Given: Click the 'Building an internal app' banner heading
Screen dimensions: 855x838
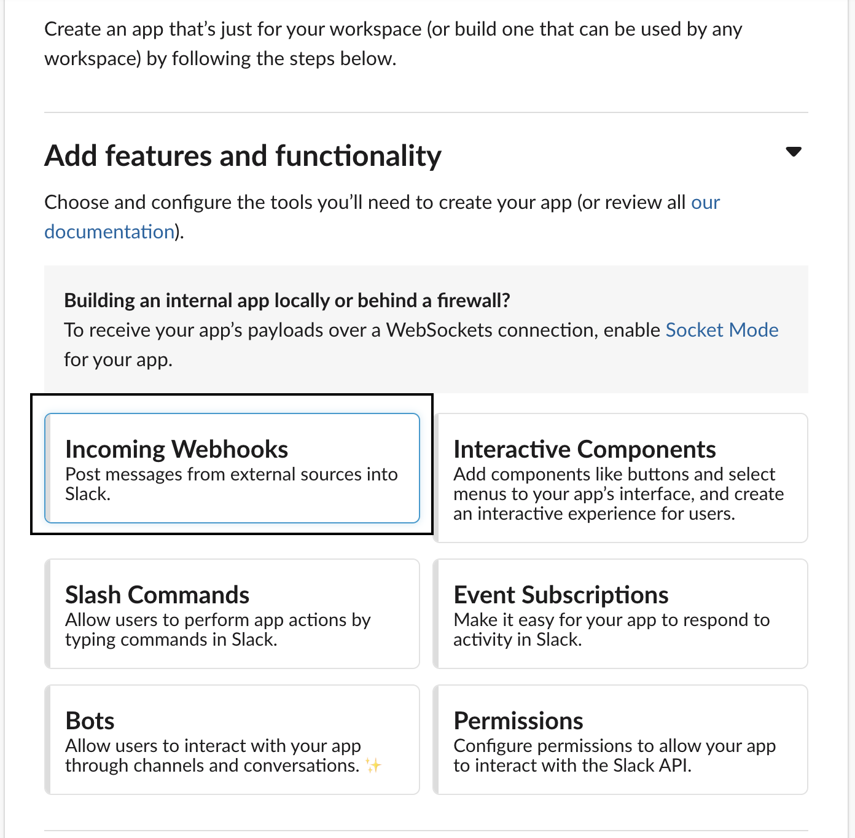Looking at the screenshot, I should tap(287, 300).
